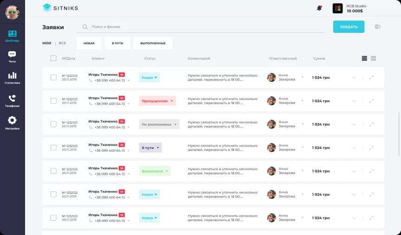Click Анна Захарова's avatar in Не реализована row
401x235 pixels.
click(272, 124)
